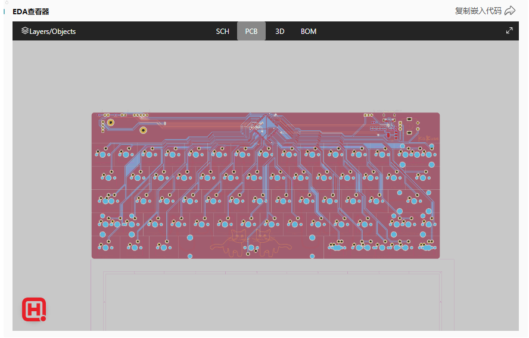This screenshot has height=338, width=529.
Task: Click the blue hole below the board's bottom edge
Action: click(190, 256)
